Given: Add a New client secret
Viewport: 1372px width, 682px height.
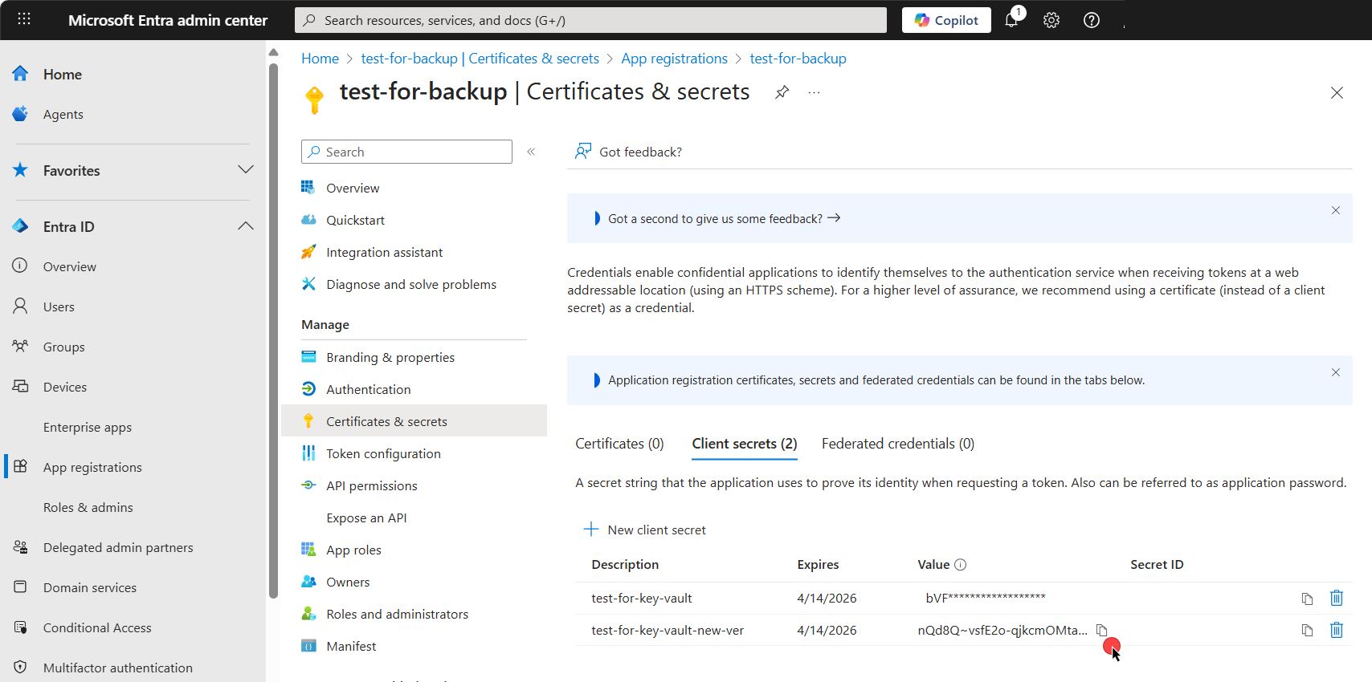Looking at the screenshot, I should pyautogui.click(x=645, y=530).
